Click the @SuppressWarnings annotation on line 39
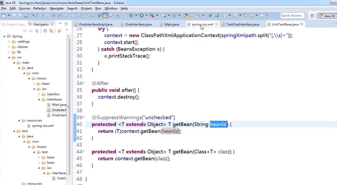 (x=133, y=117)
